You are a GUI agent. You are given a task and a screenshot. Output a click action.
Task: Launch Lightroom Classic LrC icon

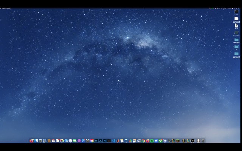pos(101,141)
